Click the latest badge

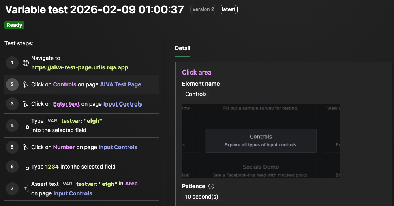click(229, 9)
